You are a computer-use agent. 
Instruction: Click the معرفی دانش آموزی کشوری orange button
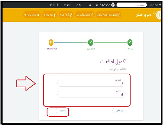[x=109, y=15]
